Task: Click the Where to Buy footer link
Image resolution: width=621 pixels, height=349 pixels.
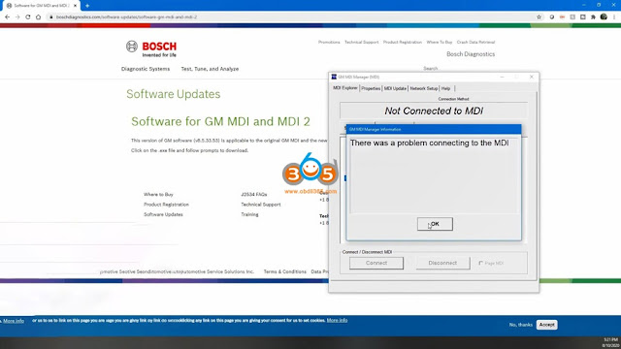Action: (x=158, y=194)
